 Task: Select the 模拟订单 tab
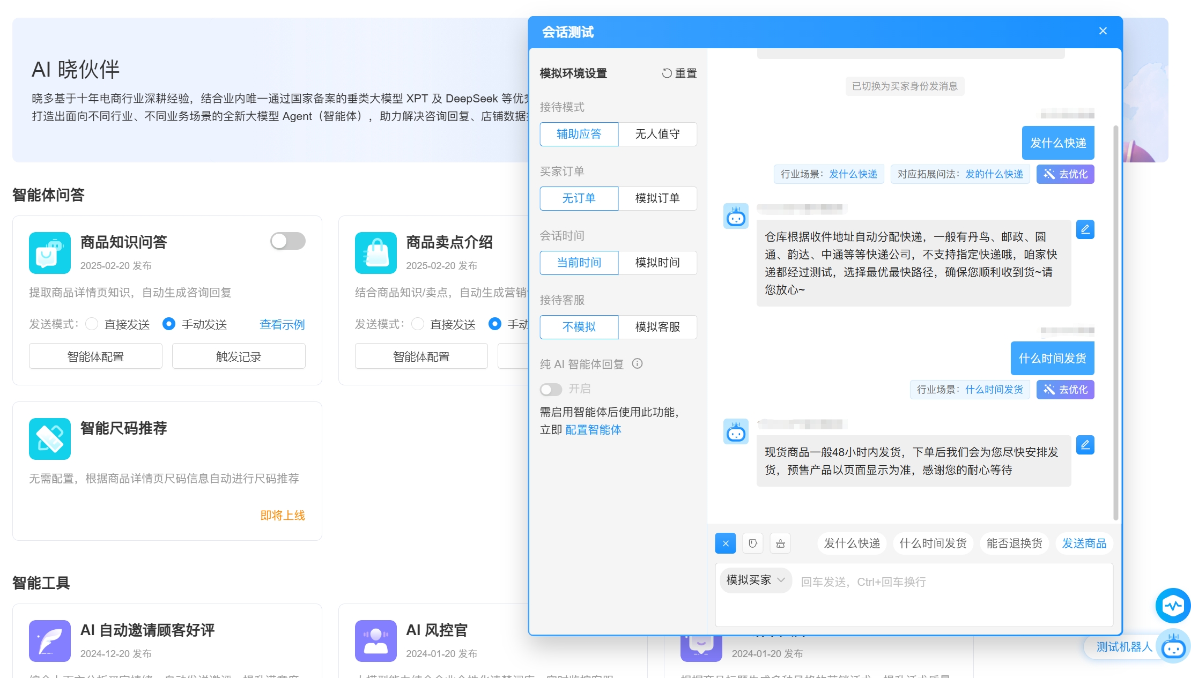coord(658,198)
